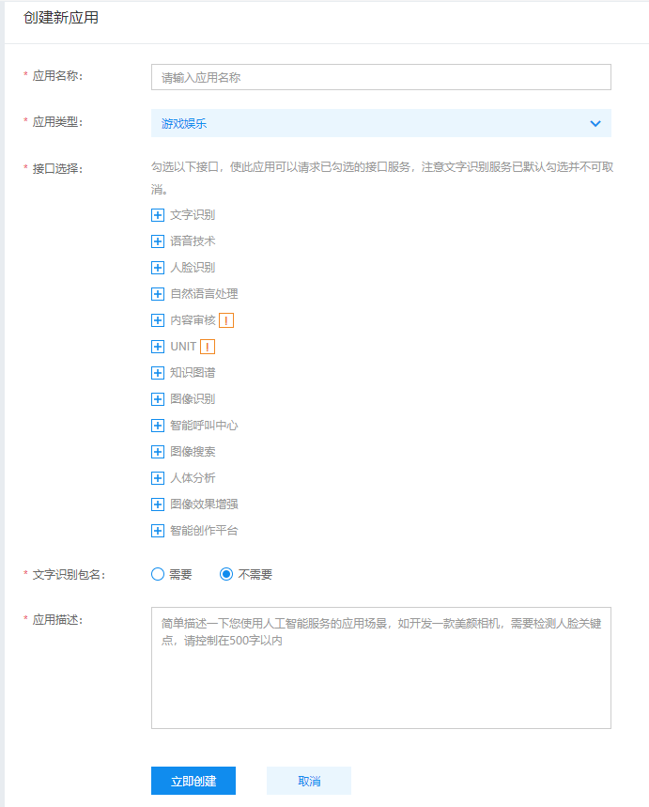Click the 立即创建 button
This screenshot has width=649, height=807.
click(x=193, y=781)
